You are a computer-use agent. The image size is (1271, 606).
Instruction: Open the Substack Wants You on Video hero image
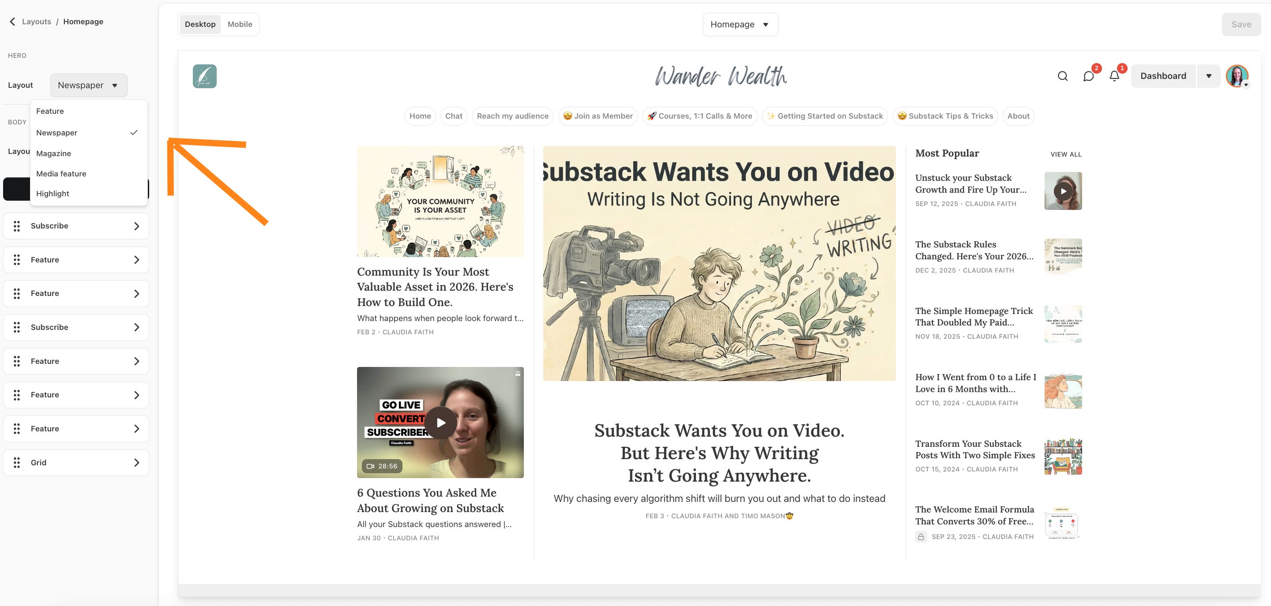click(719, 263)
